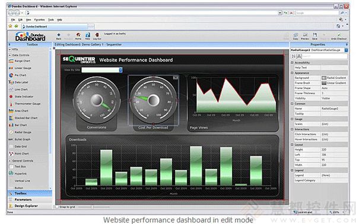Click the Home icon in Dundas toolbar

(78, 36)
